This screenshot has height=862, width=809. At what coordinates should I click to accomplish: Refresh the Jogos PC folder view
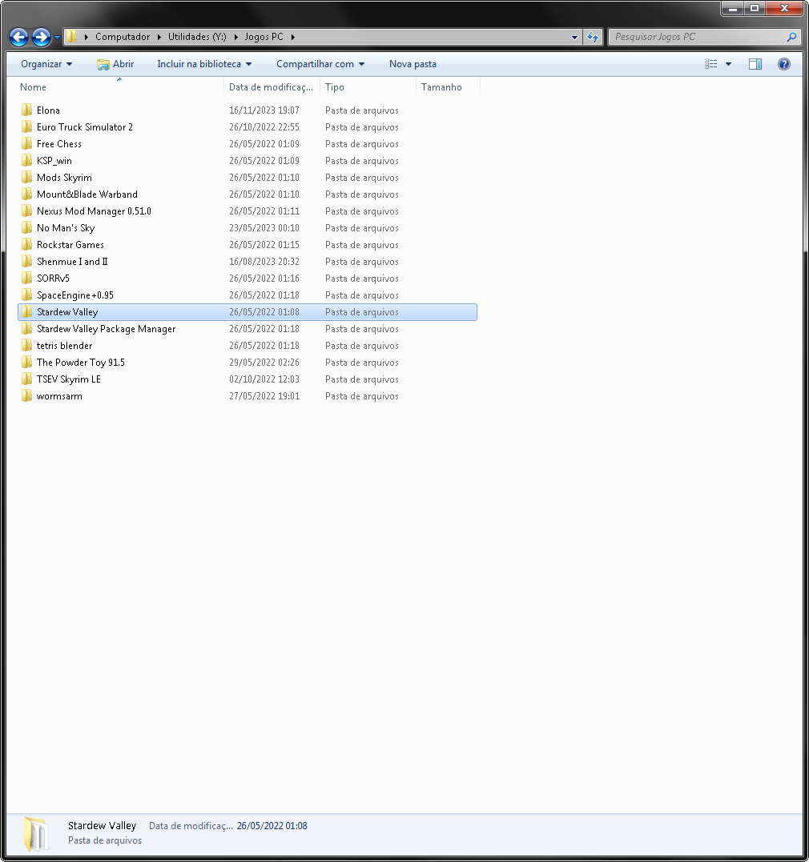click(x=593, y=37)
